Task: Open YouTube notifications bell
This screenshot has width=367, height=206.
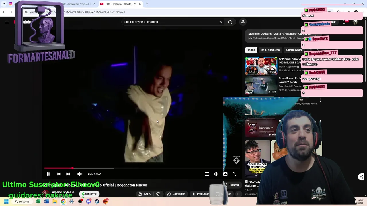Action: tap(344, 22)
